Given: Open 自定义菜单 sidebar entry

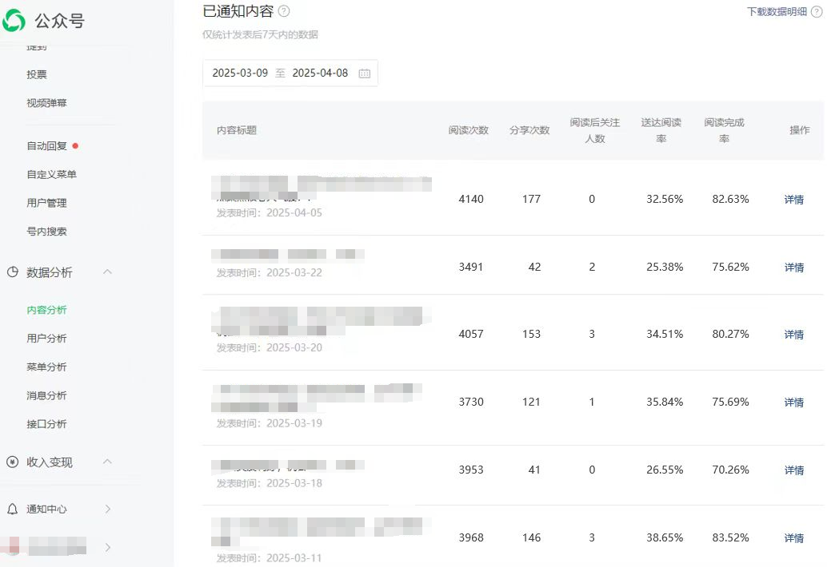Looking at the screenshot, I should pyautogui.click(x=52, y=174).
